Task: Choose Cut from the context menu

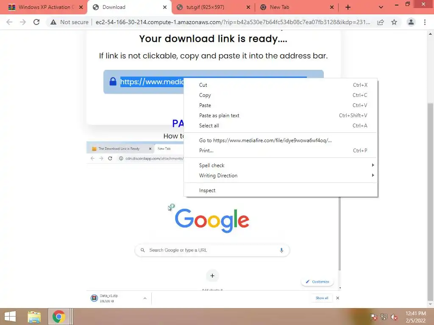Action: (281, 85)
